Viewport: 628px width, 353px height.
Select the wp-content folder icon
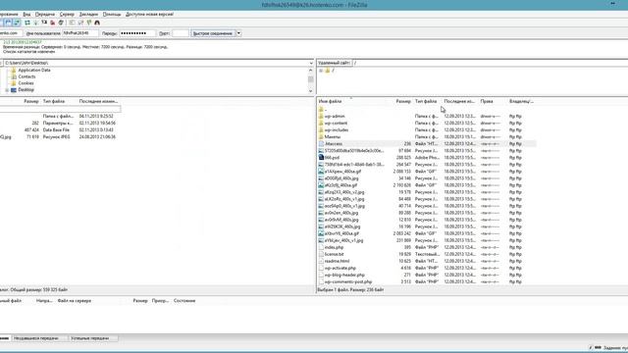point(321,123)
